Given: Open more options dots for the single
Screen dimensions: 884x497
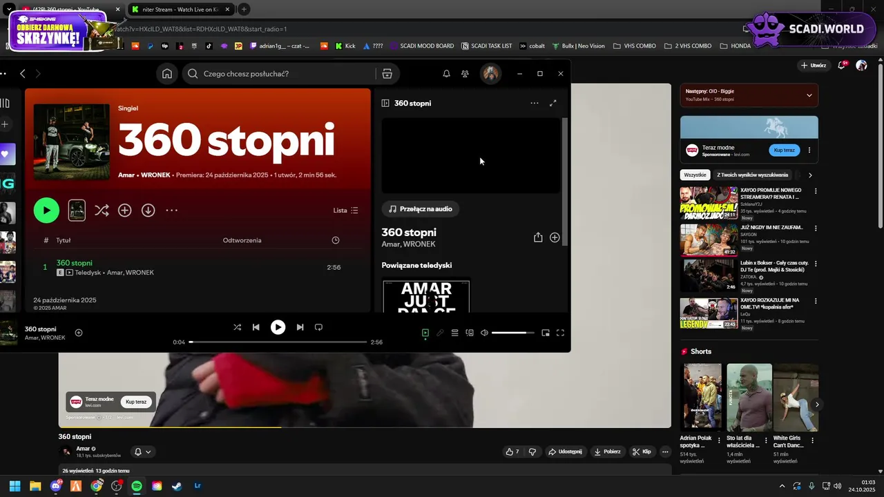Looking at the screenshot, I should point(172,211).
